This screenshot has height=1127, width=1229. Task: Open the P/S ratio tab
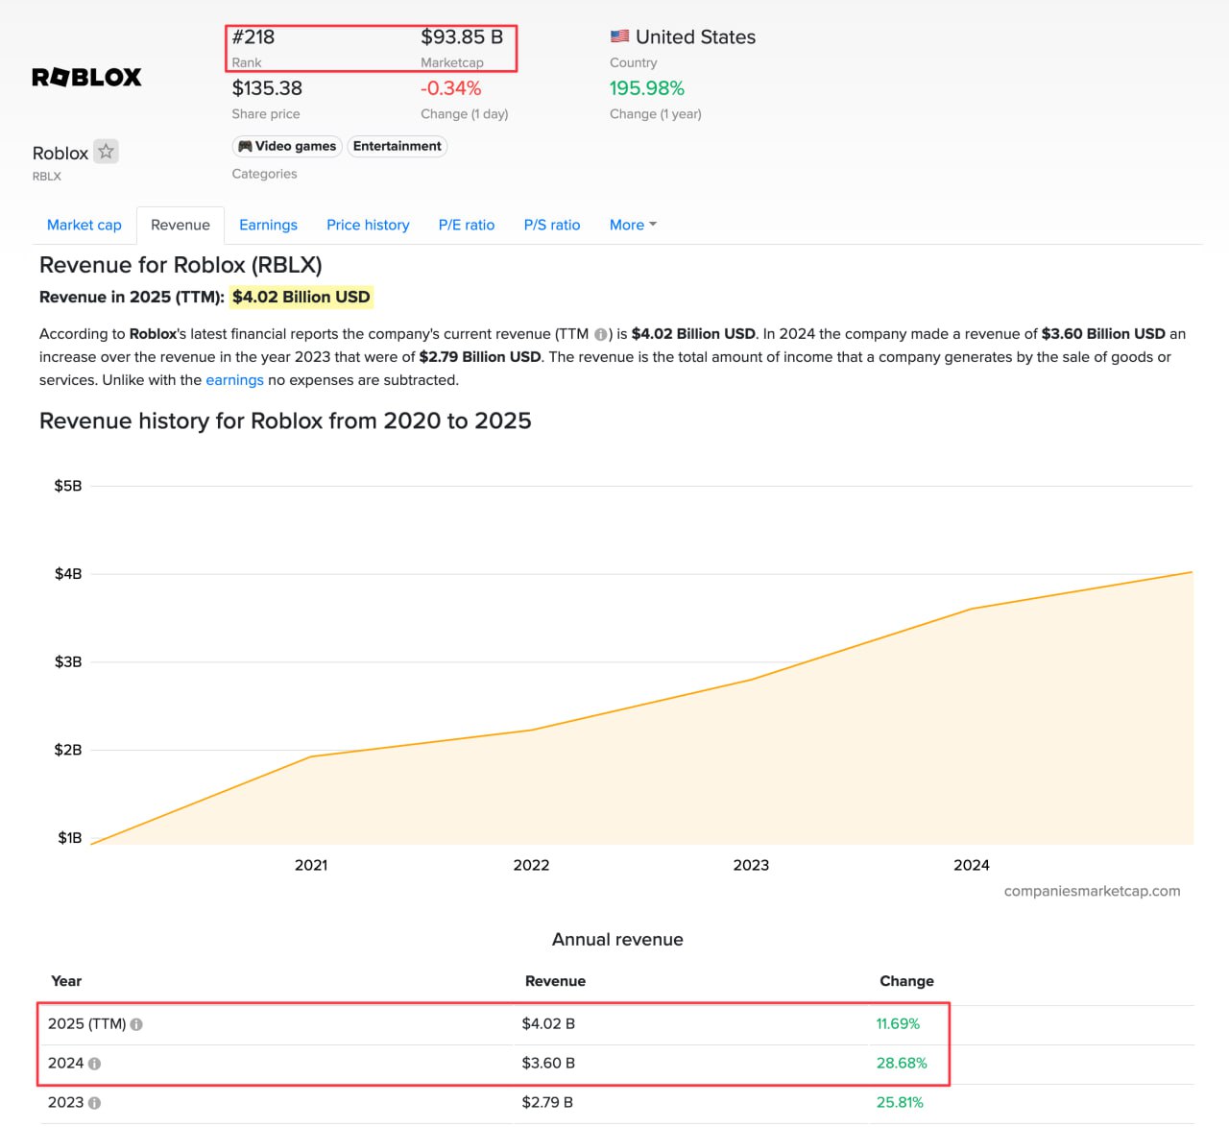552,225
